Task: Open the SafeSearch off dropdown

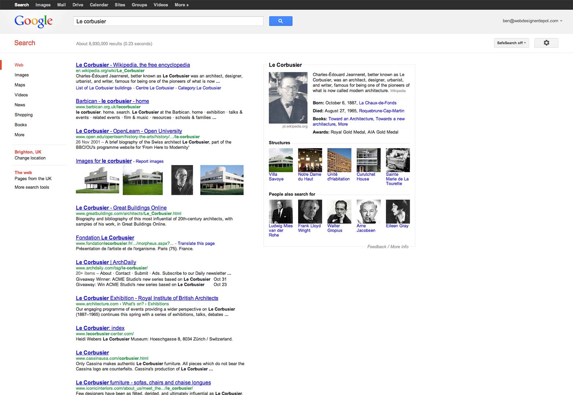Action: point(511,43)
